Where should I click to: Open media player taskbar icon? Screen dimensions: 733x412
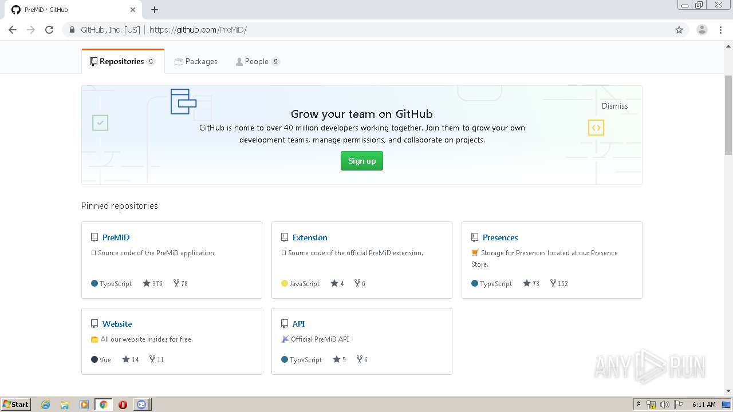(x=84, y=405)
